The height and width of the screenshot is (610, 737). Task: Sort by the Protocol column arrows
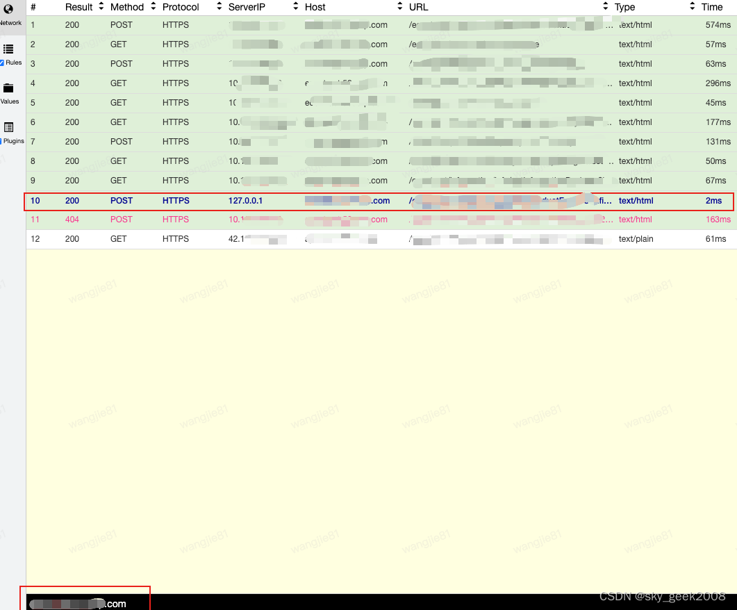(219, 6)
